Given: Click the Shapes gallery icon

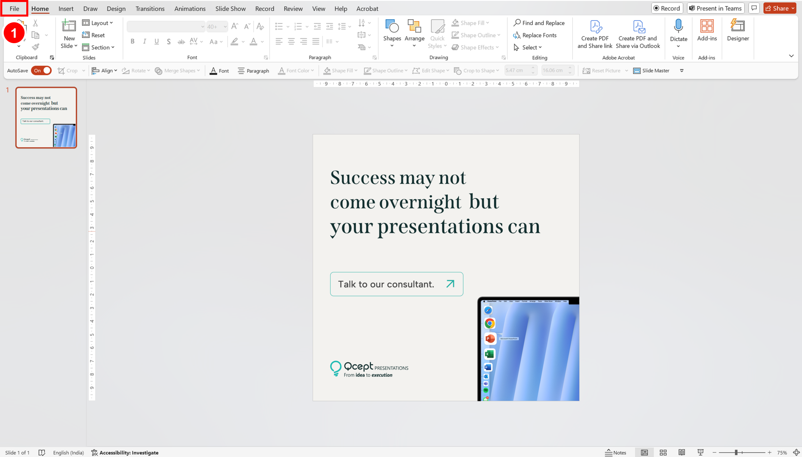Looking at the screenshot, I should point(392,27).
